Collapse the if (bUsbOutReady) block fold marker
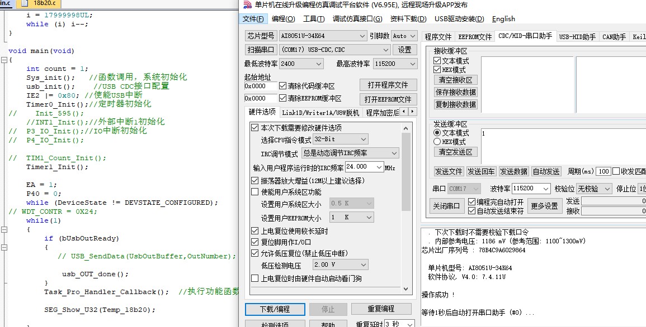The width and height of the screenshot is (646, 327). [x=4, y=248]
